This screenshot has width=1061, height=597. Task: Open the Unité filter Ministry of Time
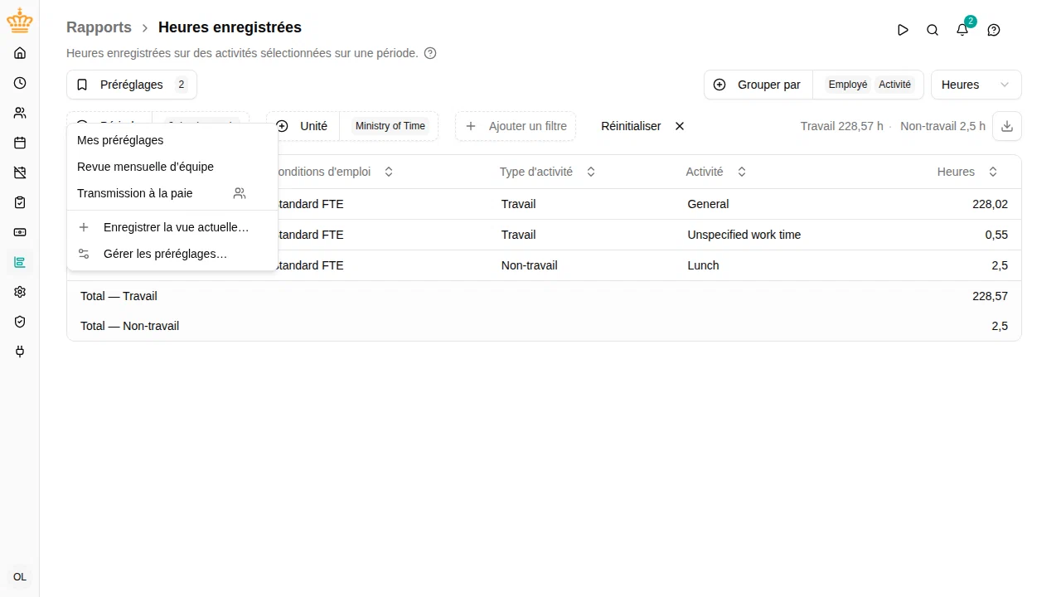pos(352,126)
